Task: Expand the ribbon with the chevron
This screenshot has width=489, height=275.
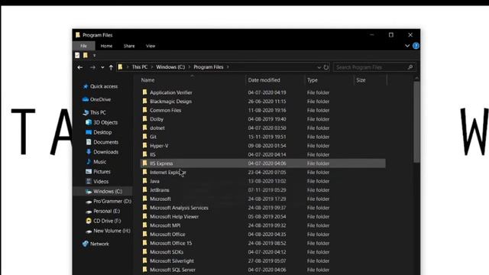Action: tap(407, 46)
